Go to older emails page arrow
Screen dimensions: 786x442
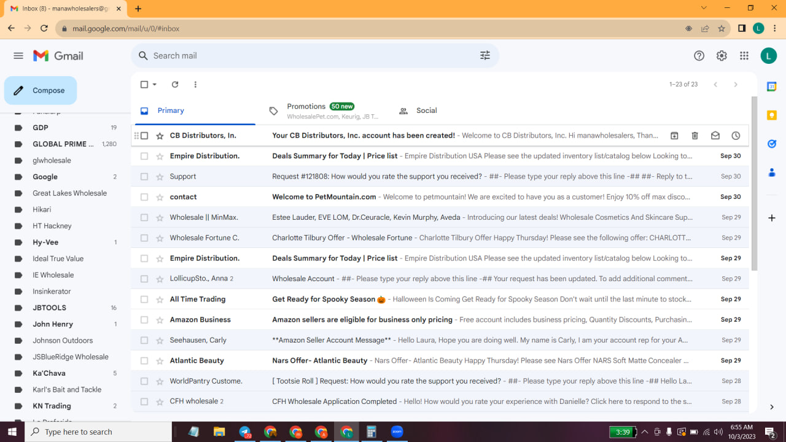click(736, 85)
